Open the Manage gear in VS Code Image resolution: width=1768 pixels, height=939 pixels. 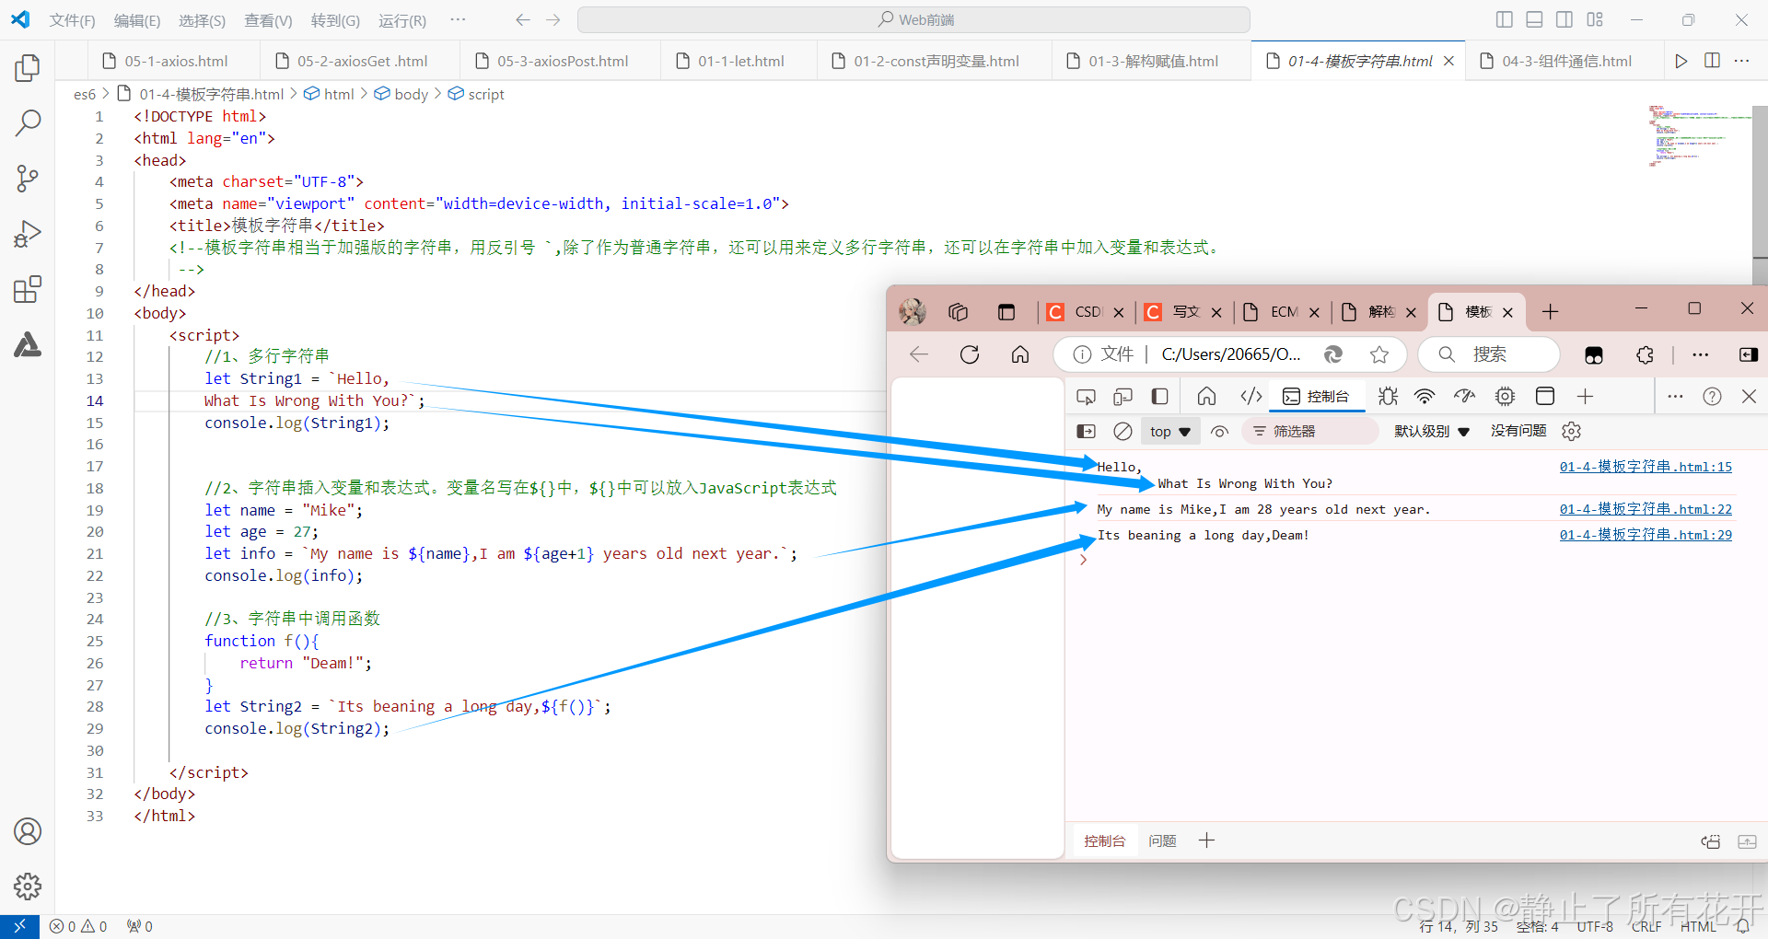[28, 887]
